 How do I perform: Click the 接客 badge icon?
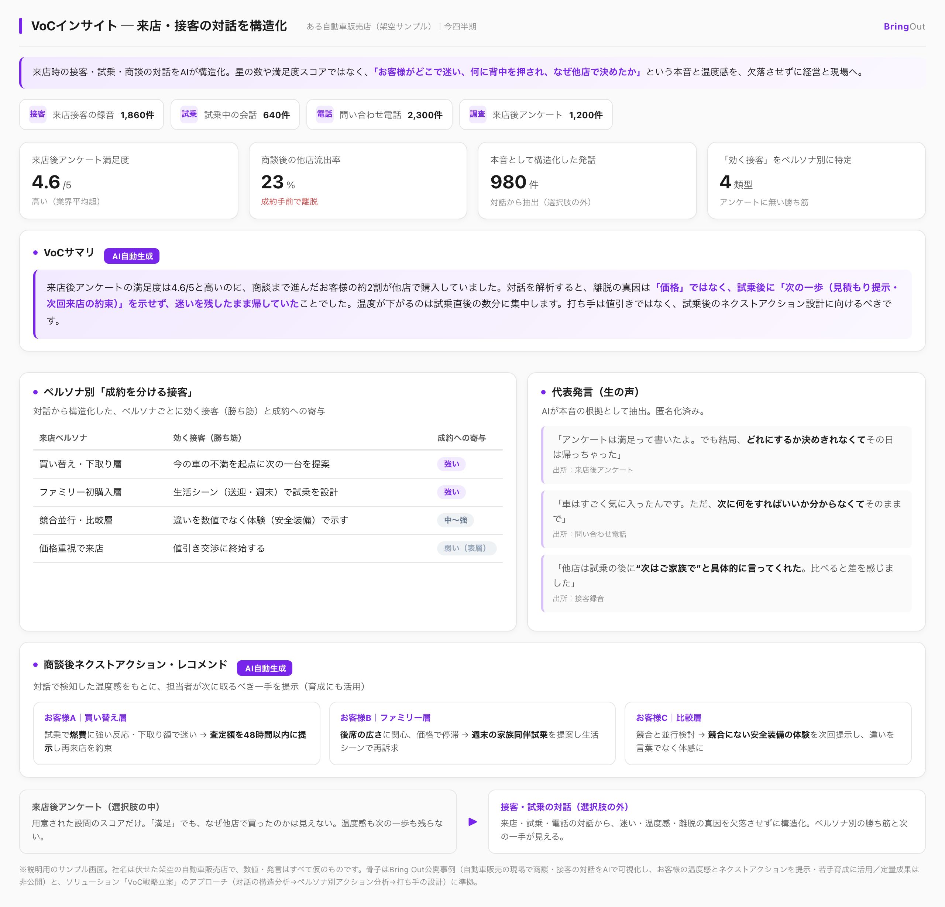click(x=38, y=114)
